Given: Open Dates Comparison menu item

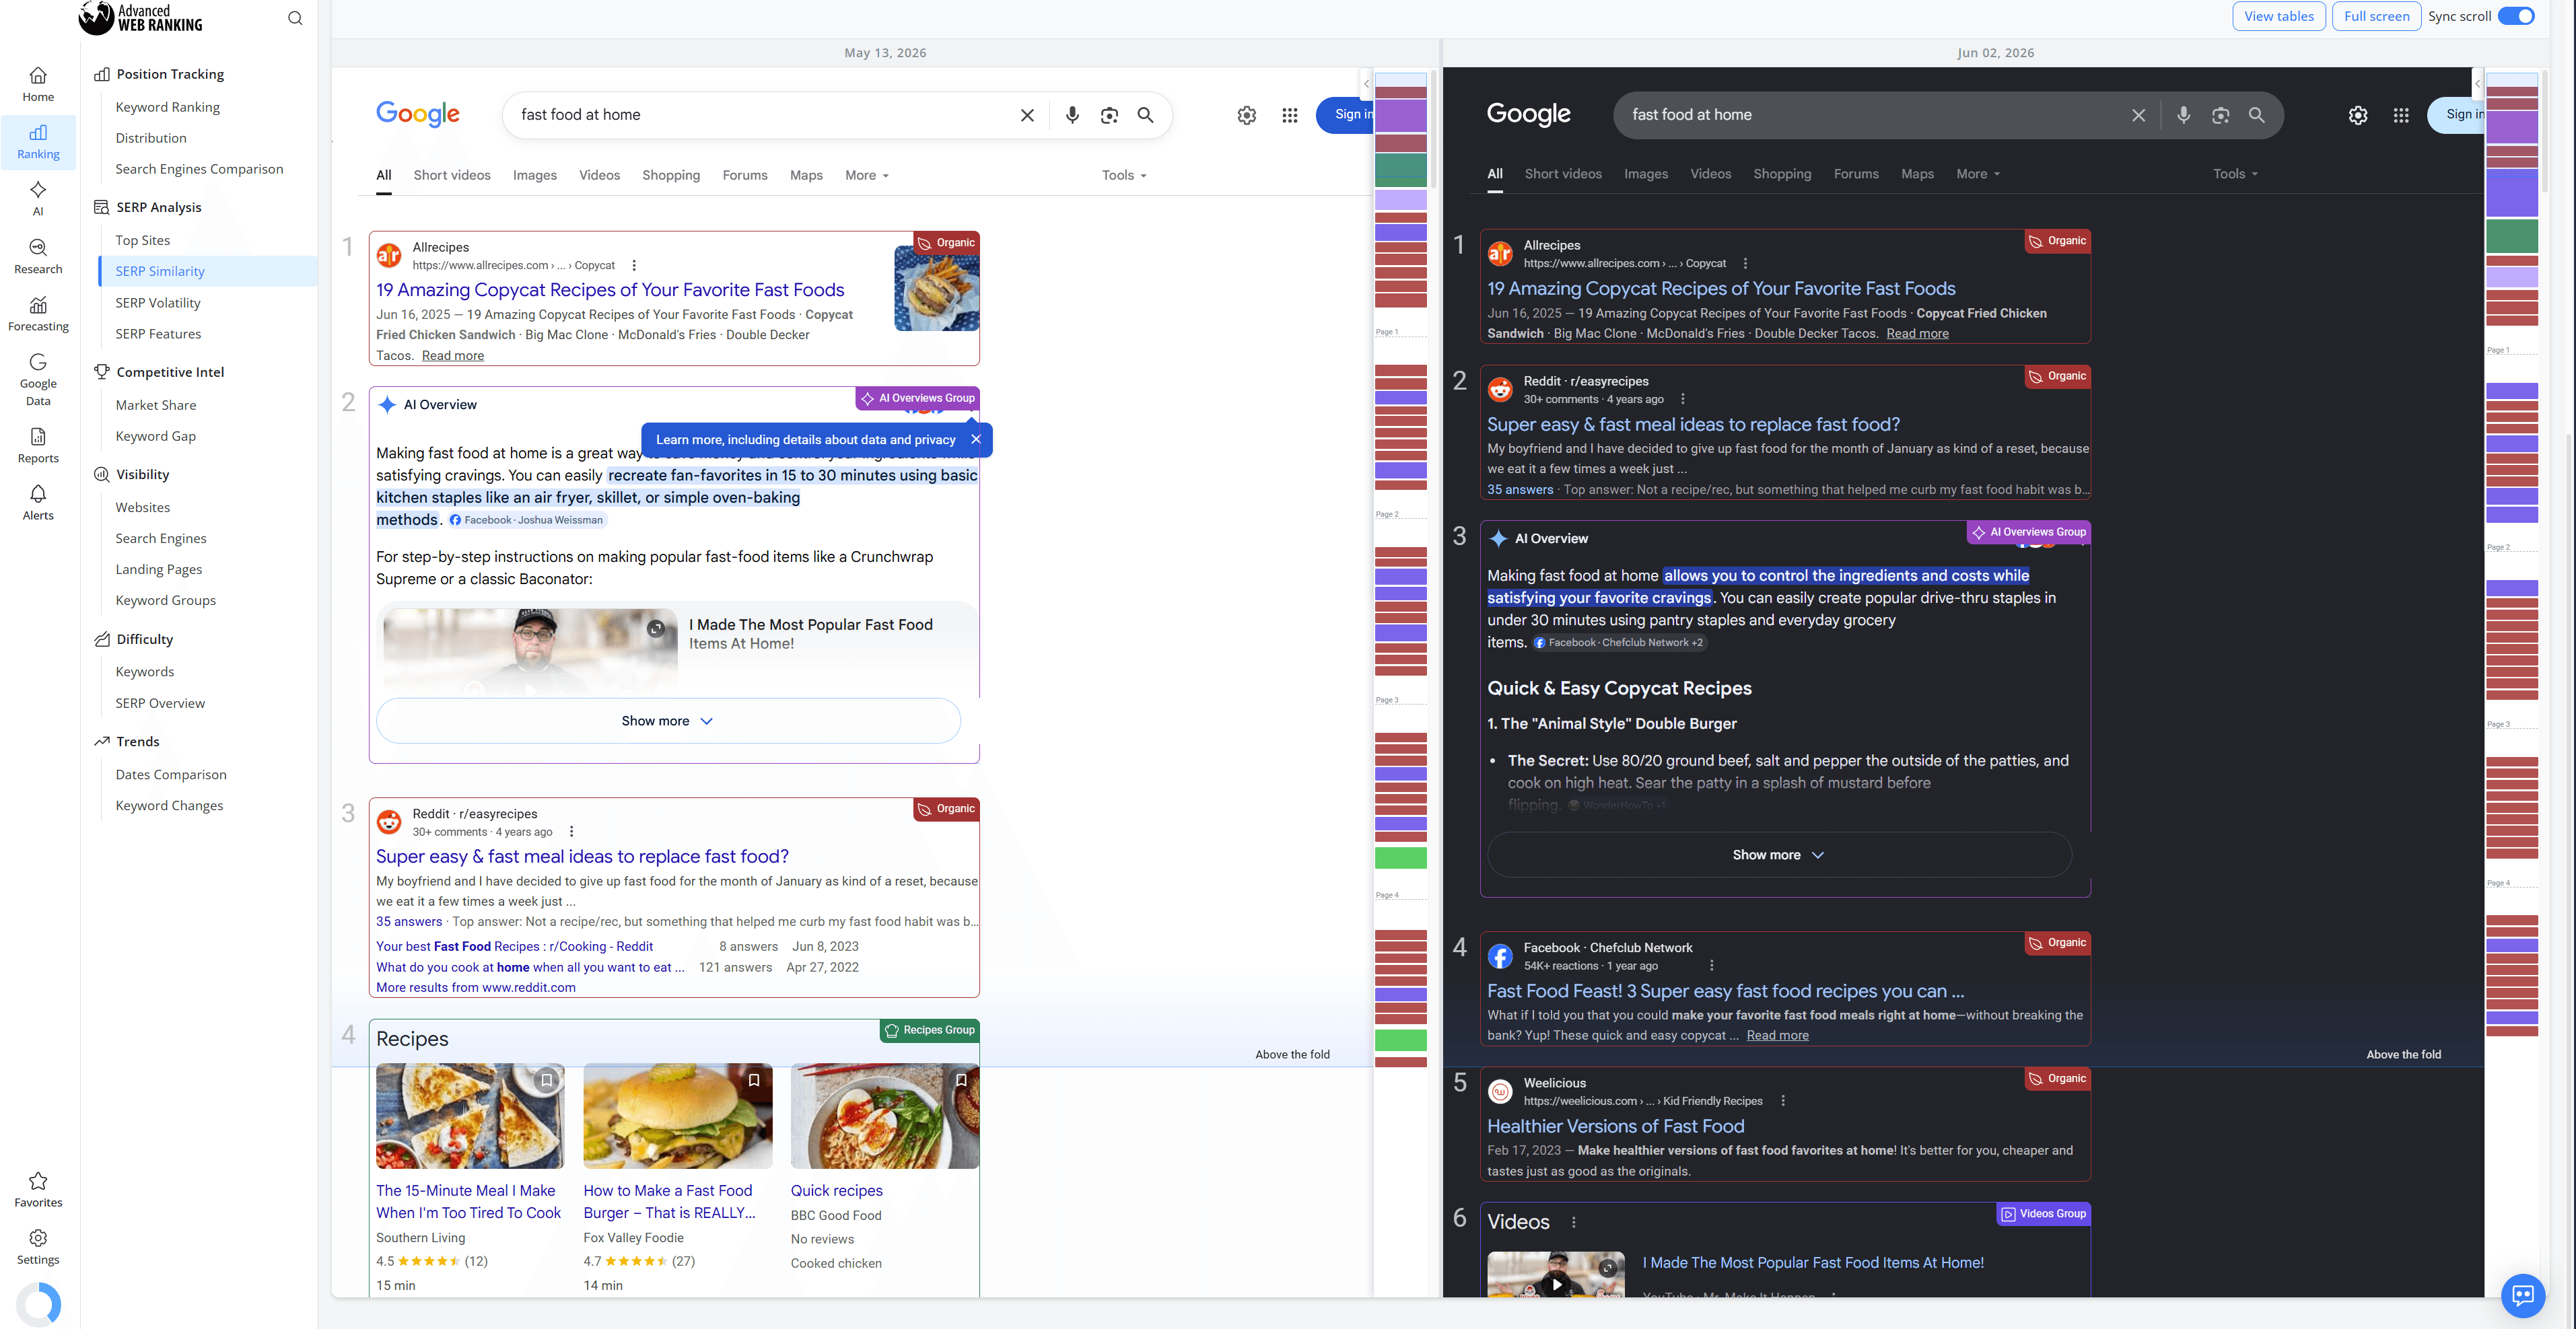Looking at the screenshot, I should [x=171, y=775].
